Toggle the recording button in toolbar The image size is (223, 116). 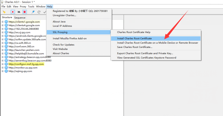(13, 12)
